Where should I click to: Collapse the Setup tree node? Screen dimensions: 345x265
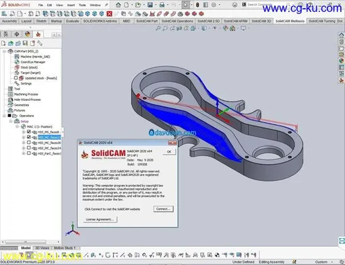(11, 121)
